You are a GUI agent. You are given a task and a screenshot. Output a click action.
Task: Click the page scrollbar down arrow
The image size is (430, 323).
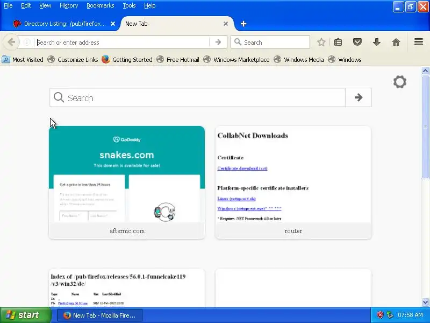(425, 302)
